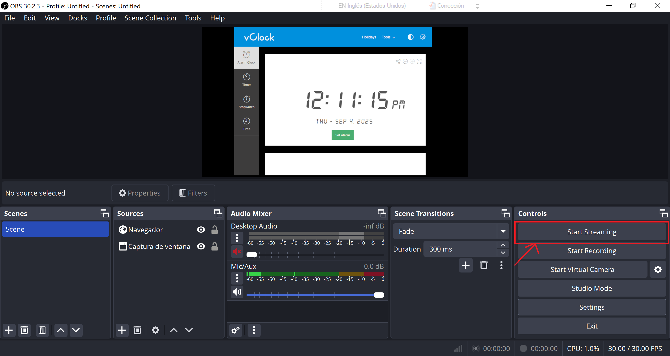
Task: Open the EN Inglés language bar indicator
Action: tap(372, 6)
